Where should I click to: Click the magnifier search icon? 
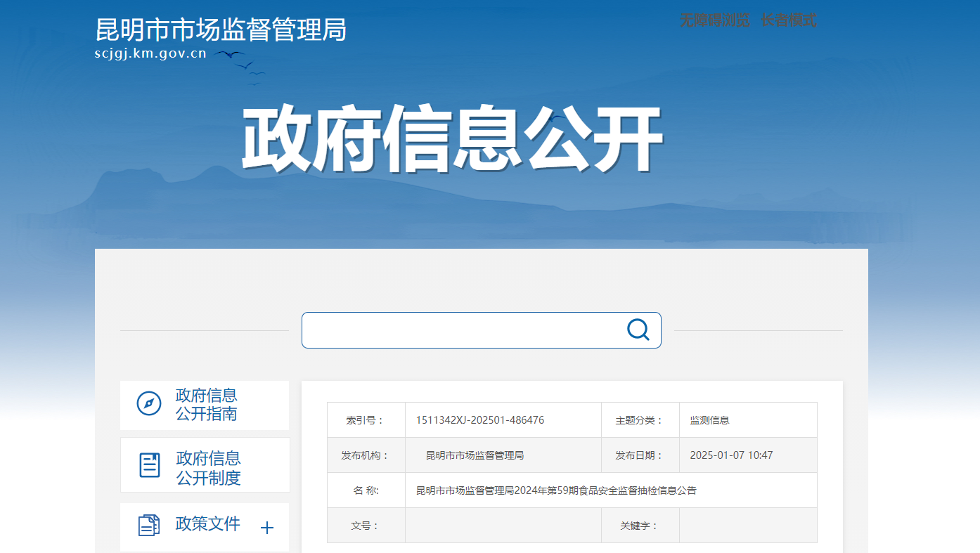tap(638, 330)
